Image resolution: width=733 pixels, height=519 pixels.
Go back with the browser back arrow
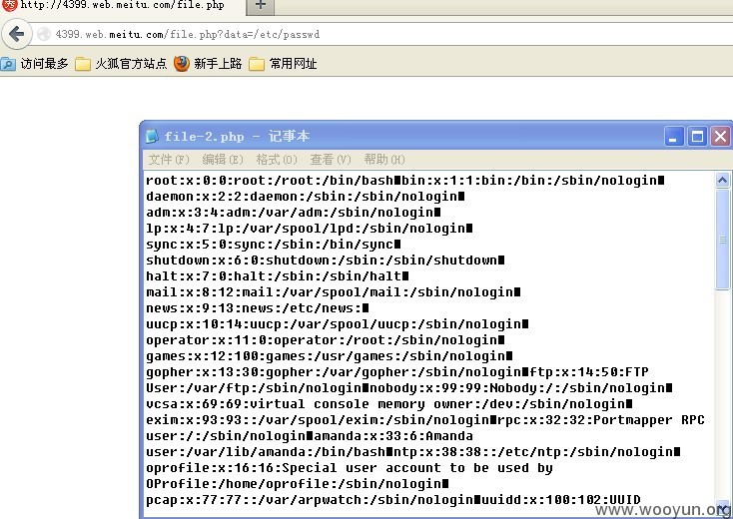(16, 34)
